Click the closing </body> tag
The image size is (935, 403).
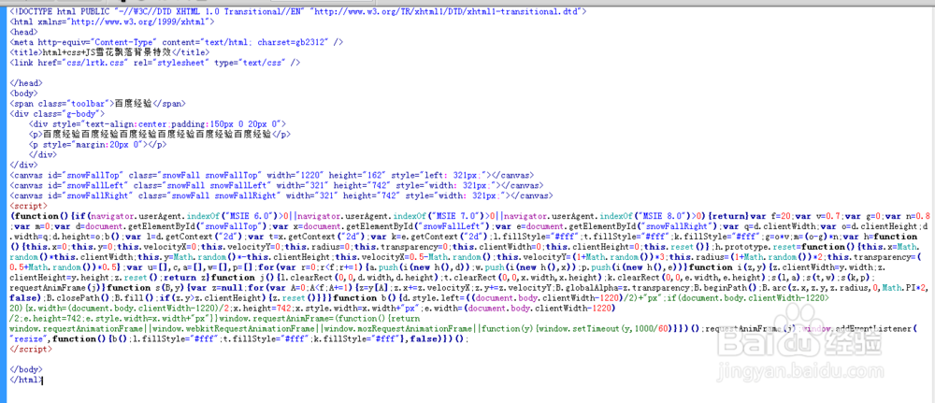coord(26,369)
